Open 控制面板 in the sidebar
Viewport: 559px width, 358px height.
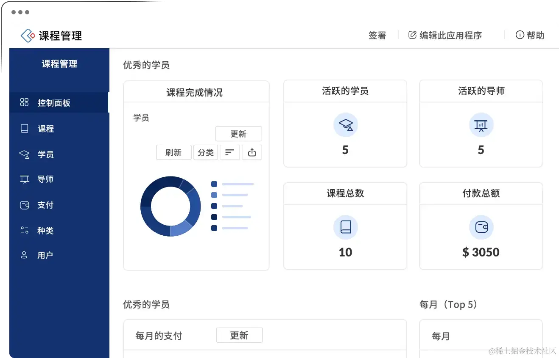pyautogui.click(x=59, y=102)
